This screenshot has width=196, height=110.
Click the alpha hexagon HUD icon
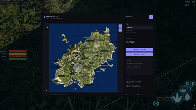[187, 83]
